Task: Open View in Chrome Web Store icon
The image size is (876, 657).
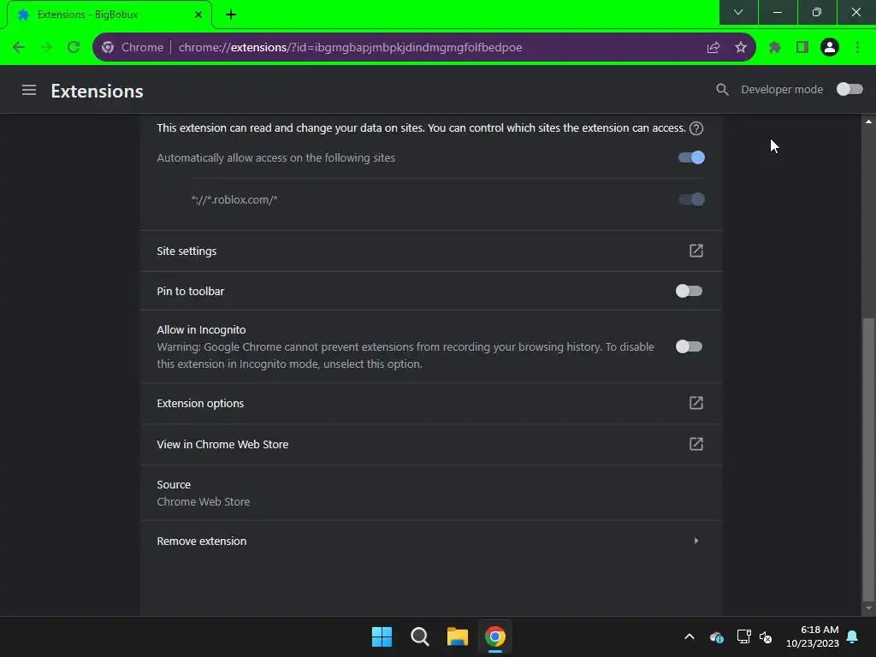Action: pyautogui.click(x=696, y=444)
